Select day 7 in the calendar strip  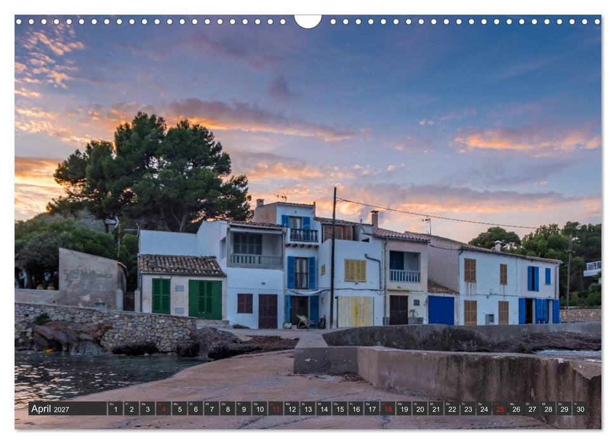pyautogui.click(x=212, y=408)
